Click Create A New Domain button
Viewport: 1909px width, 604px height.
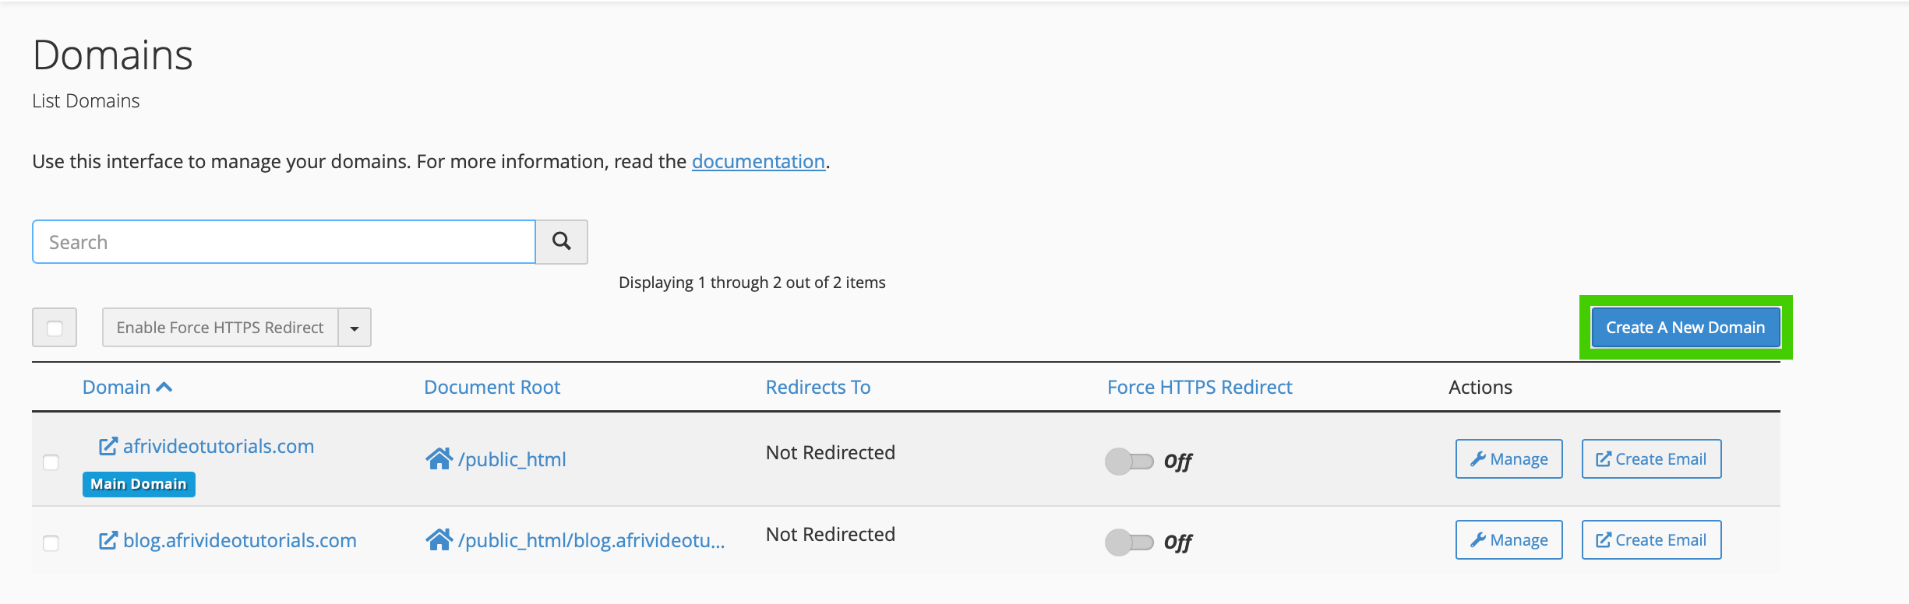1685,328
